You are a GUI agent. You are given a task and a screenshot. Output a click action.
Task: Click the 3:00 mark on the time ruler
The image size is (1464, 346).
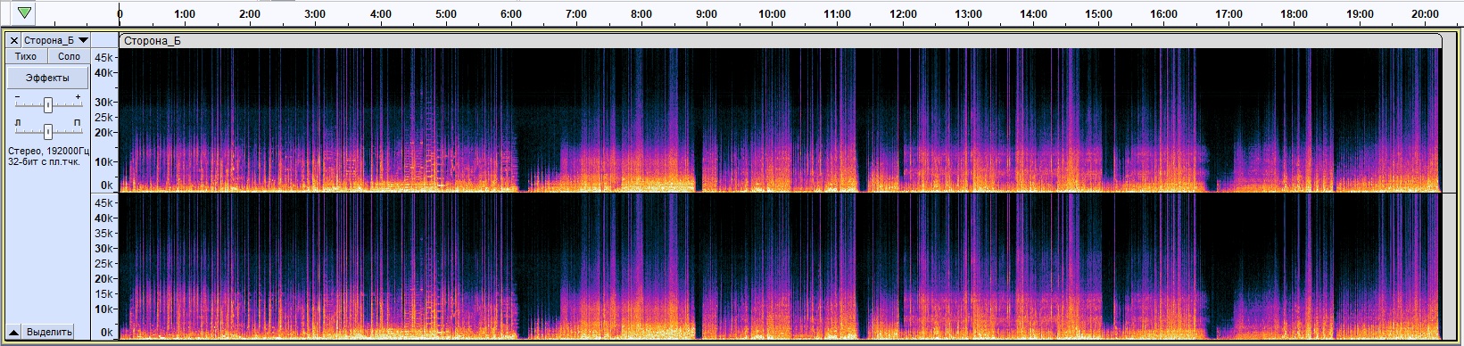(x=315, y=14)
